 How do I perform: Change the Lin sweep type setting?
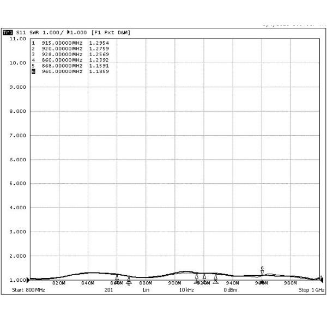click(146, 290)
